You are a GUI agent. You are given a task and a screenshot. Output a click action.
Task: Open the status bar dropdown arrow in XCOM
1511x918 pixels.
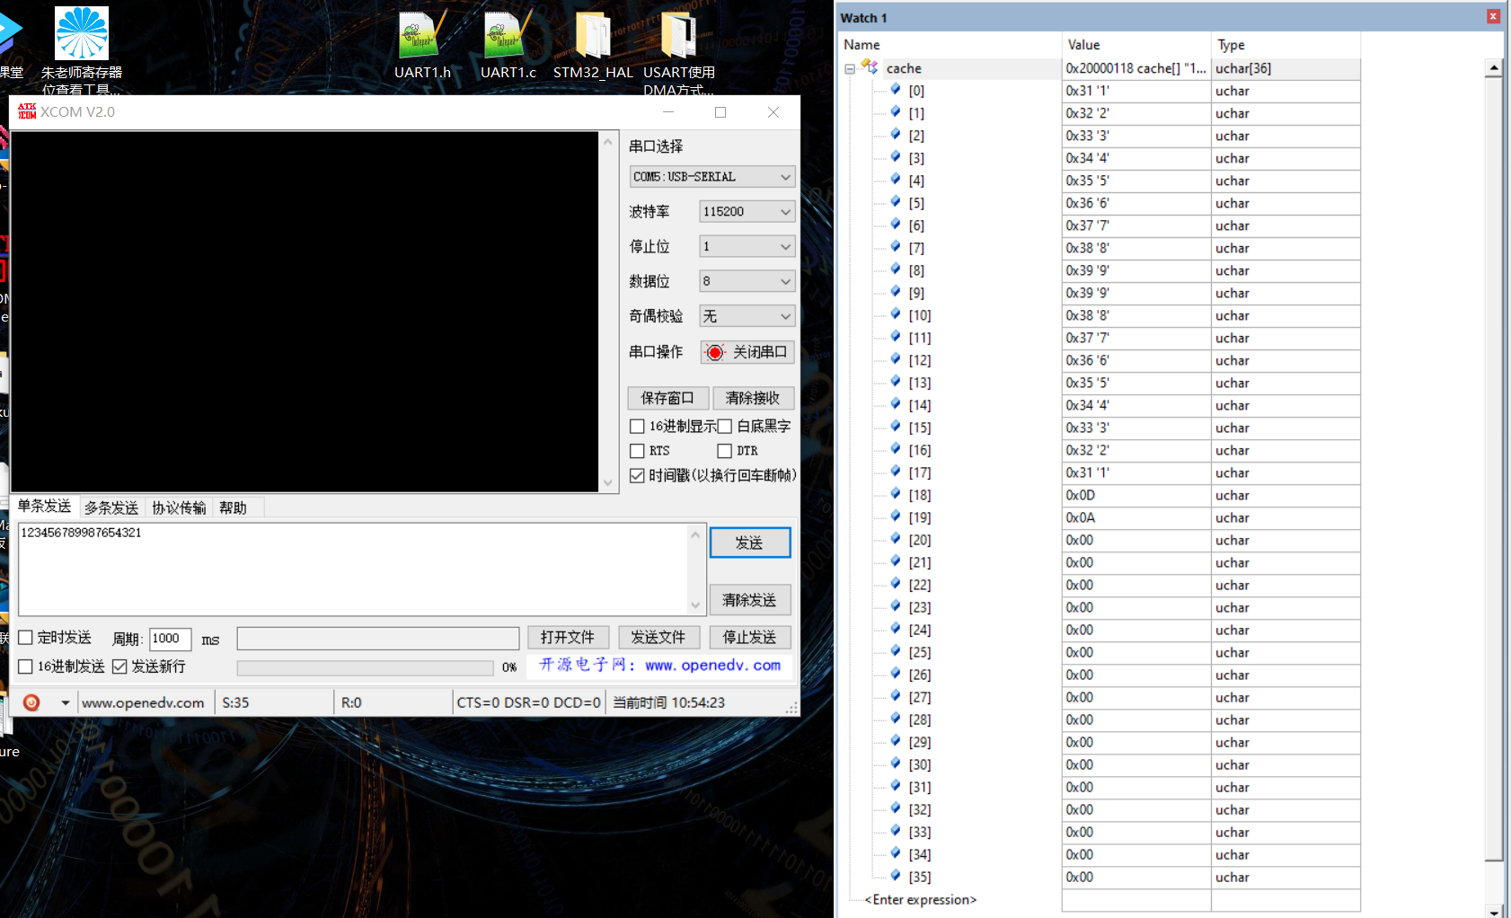tap(65, 702)
